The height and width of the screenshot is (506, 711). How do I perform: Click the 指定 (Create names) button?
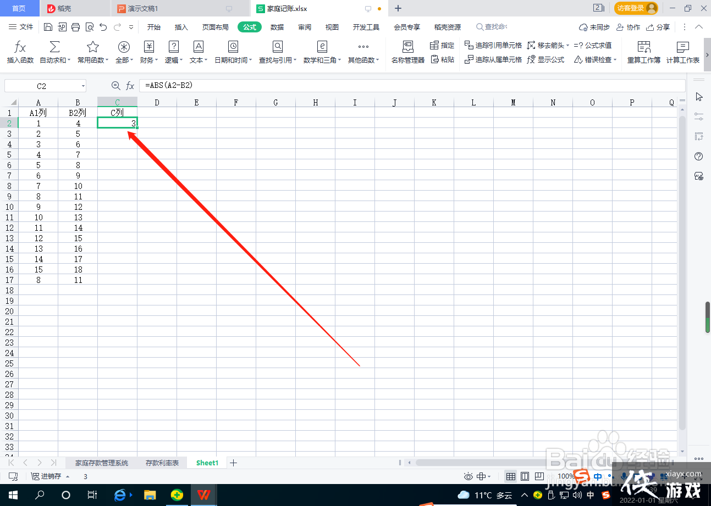coord(442,45)
